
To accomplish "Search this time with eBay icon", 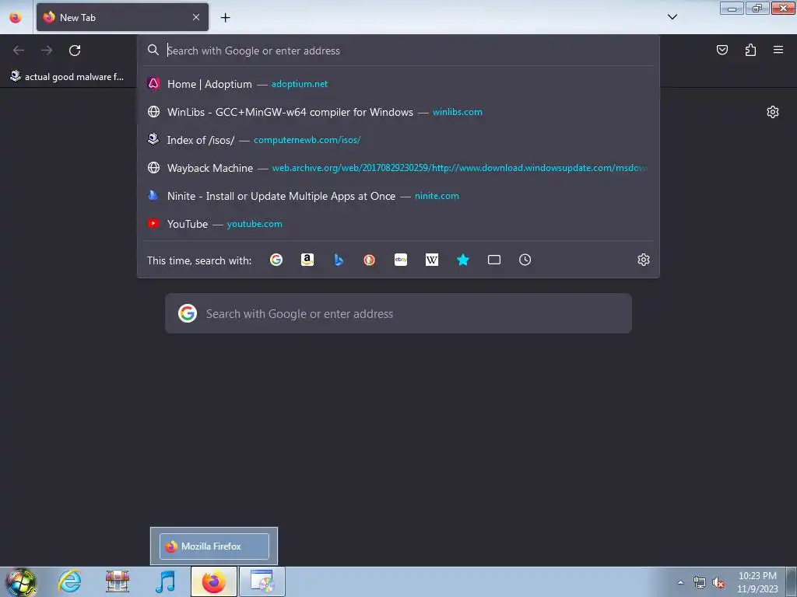I will [401, 260].
